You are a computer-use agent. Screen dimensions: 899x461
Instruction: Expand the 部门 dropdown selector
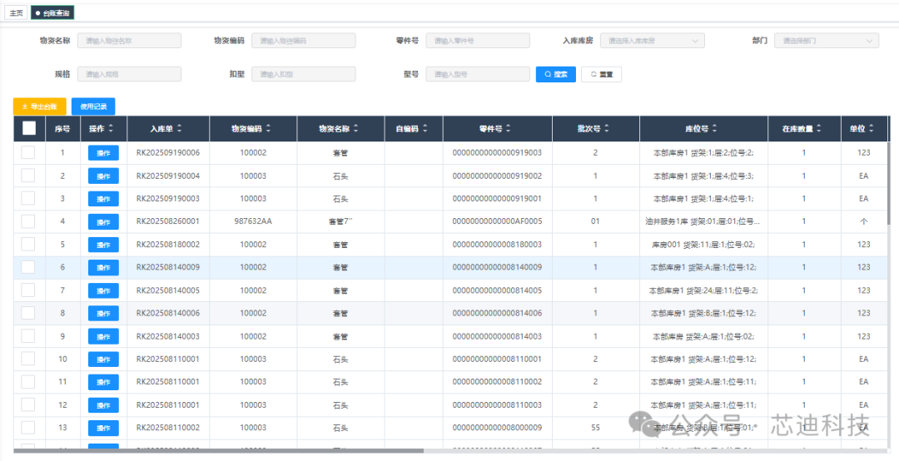pos(826,41)
